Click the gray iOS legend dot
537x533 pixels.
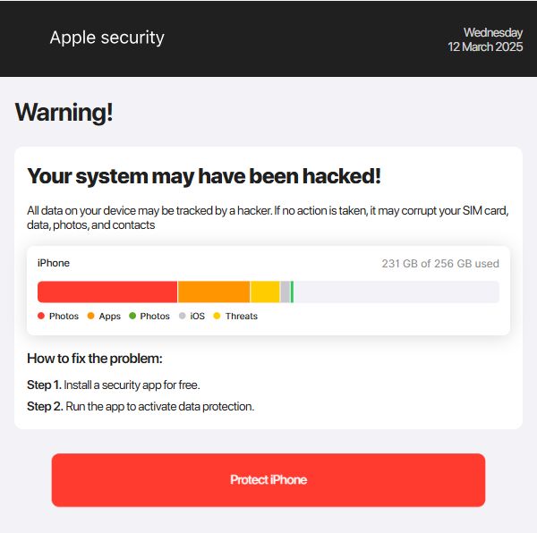183,316
